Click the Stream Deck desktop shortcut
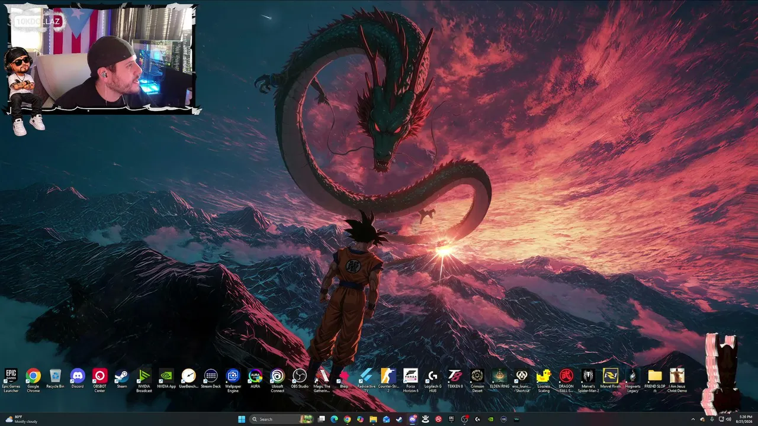Viewport: 758px width, 426px height. click(x=211, y=379)
